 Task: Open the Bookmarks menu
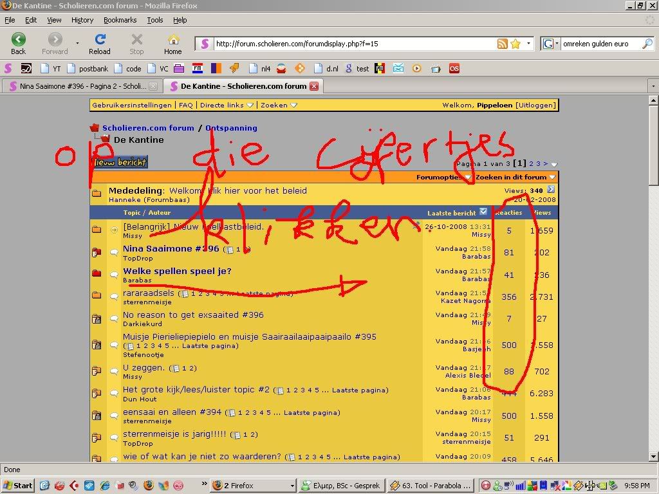(x=120, y=20)
